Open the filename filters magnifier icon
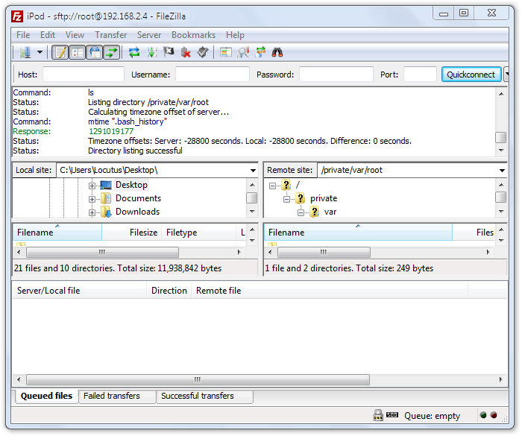This screenshot has height=436, width=522. click(x=243, y=52)
